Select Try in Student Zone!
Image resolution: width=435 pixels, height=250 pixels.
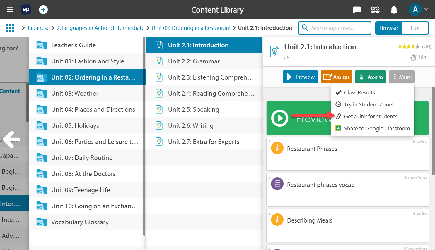(x=369, y=104)
